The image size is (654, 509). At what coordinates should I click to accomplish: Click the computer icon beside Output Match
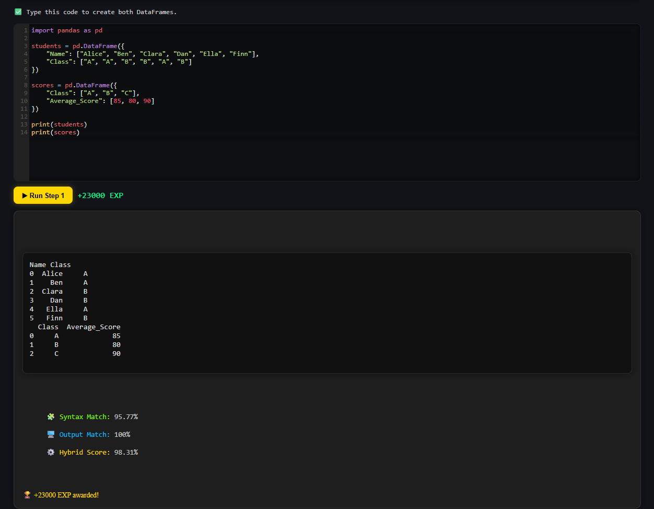(x=51, y=435)
